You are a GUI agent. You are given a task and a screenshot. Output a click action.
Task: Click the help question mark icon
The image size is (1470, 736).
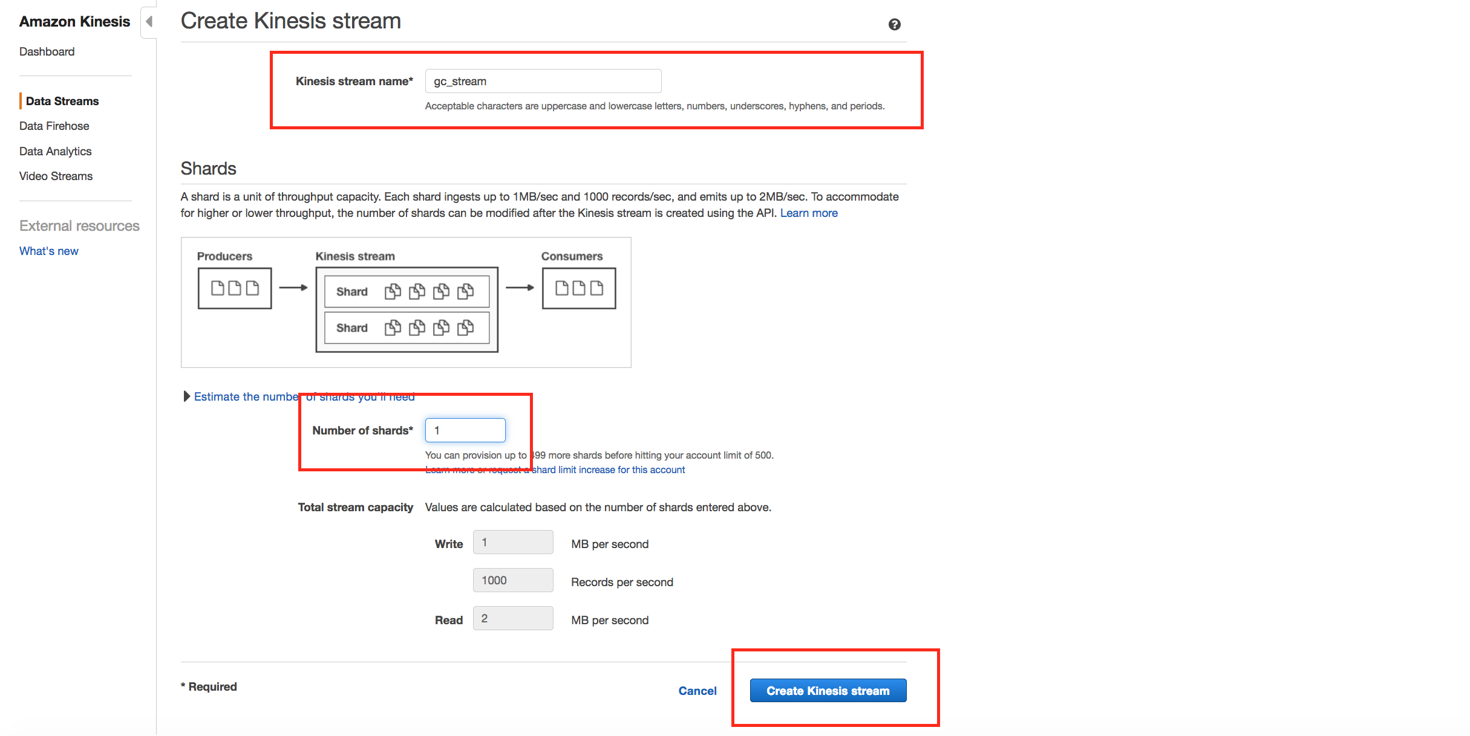pyautogui.click(x=894, y=24)
